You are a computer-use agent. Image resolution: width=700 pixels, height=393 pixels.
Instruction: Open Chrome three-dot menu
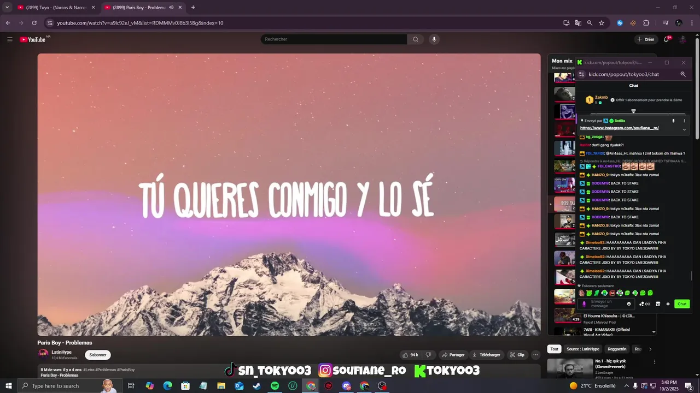point(692,23)
